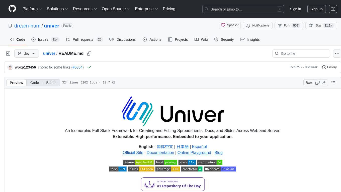Open the #1 Repository Of The Day badge
Viewport: 341px width, 192px height.
point(173,184)
